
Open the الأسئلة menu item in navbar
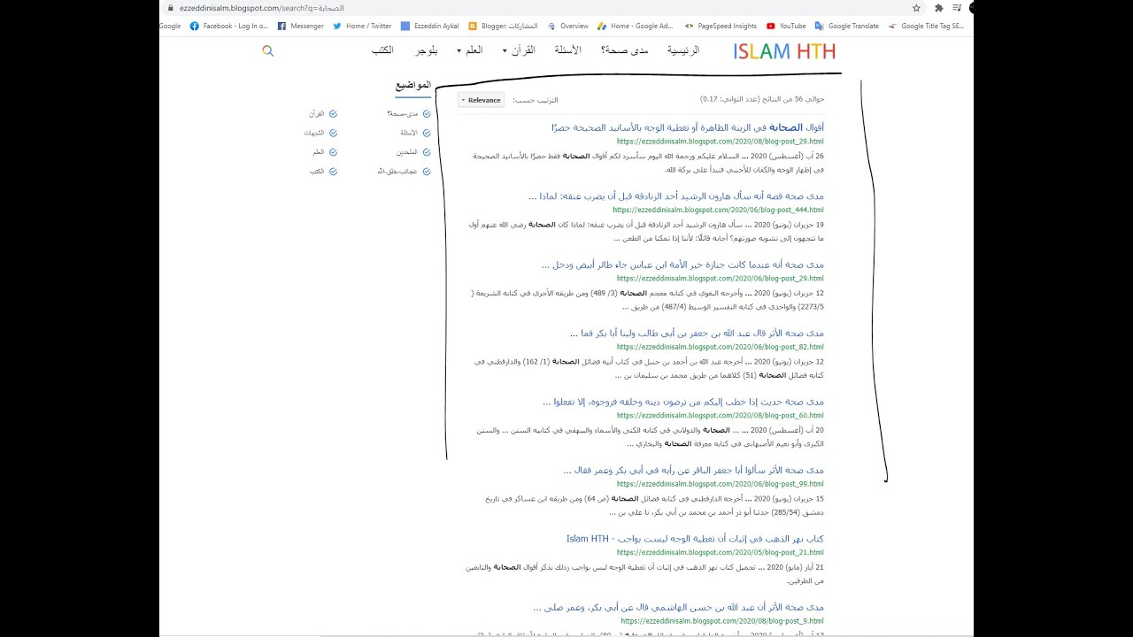568,50
